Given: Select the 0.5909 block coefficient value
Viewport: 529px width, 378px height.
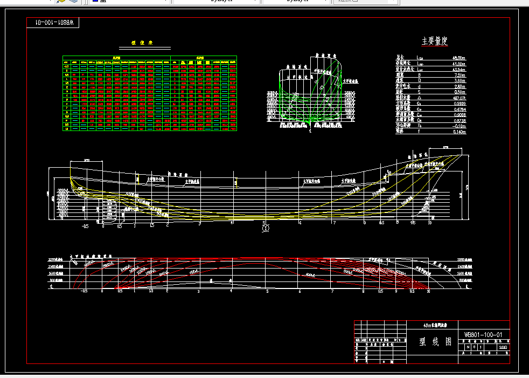Looking at the screenshot, I should tap(460, 104).
